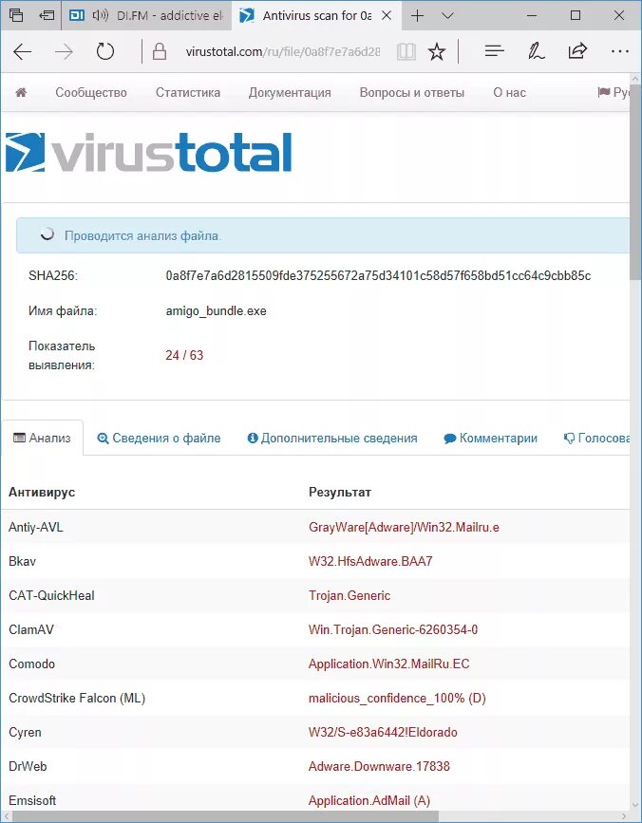The height and width of the screenshot is (823, 642).
Task: Share this page icon
Action: (577, 51)
